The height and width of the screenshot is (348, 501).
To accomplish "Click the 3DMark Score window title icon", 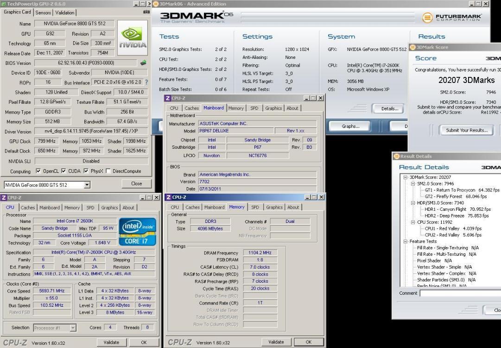I will (412, 47).
